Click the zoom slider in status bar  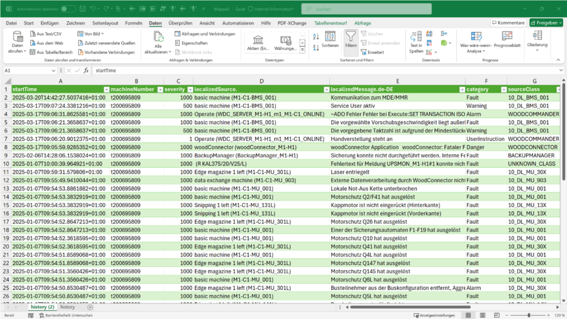tap(528, 316)
